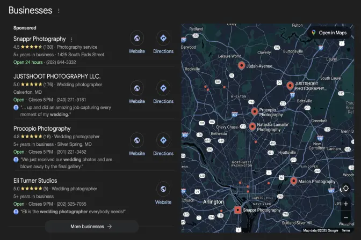Click the Arlington label on the map

point(213,202)
